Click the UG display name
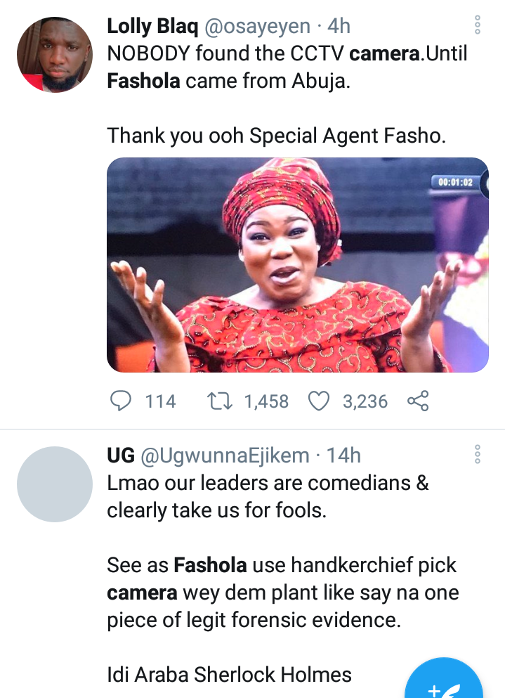The image size is (505, 698). tap(121, 455)
